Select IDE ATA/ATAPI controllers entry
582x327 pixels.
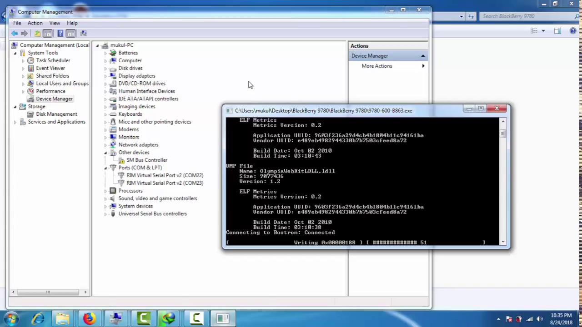click(x=148, y=99)
